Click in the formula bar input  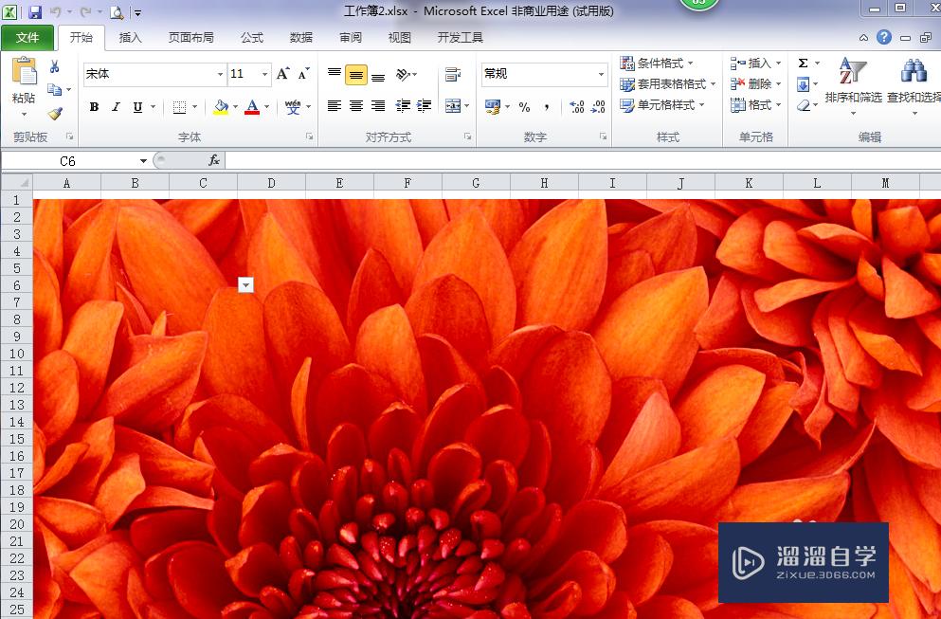pyautogui.click(x=569, y=160)
